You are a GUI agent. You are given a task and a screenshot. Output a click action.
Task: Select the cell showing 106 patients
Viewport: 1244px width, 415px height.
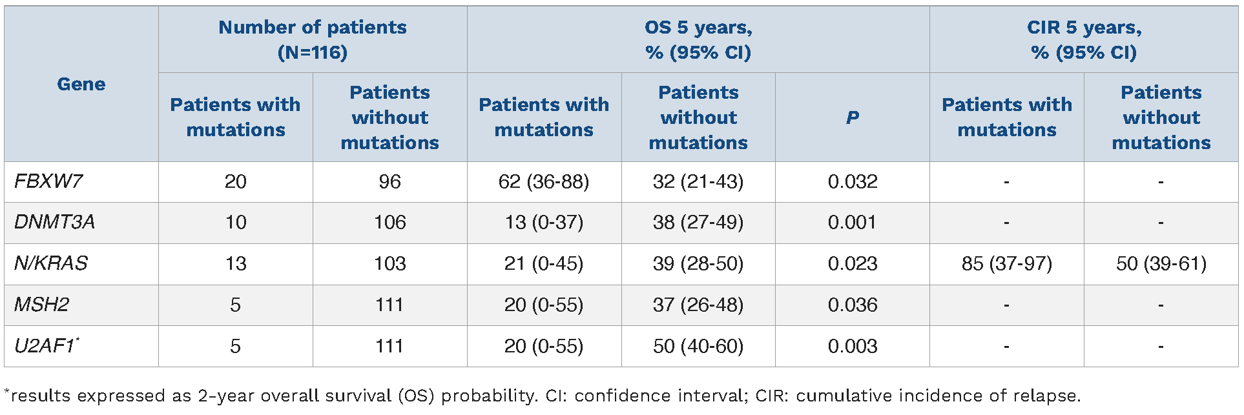coord(389,222)
